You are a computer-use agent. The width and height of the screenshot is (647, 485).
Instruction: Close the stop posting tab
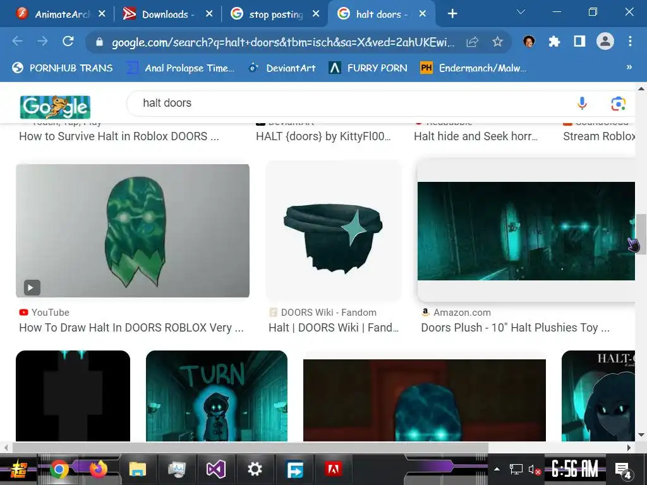(x=316, y=14)
